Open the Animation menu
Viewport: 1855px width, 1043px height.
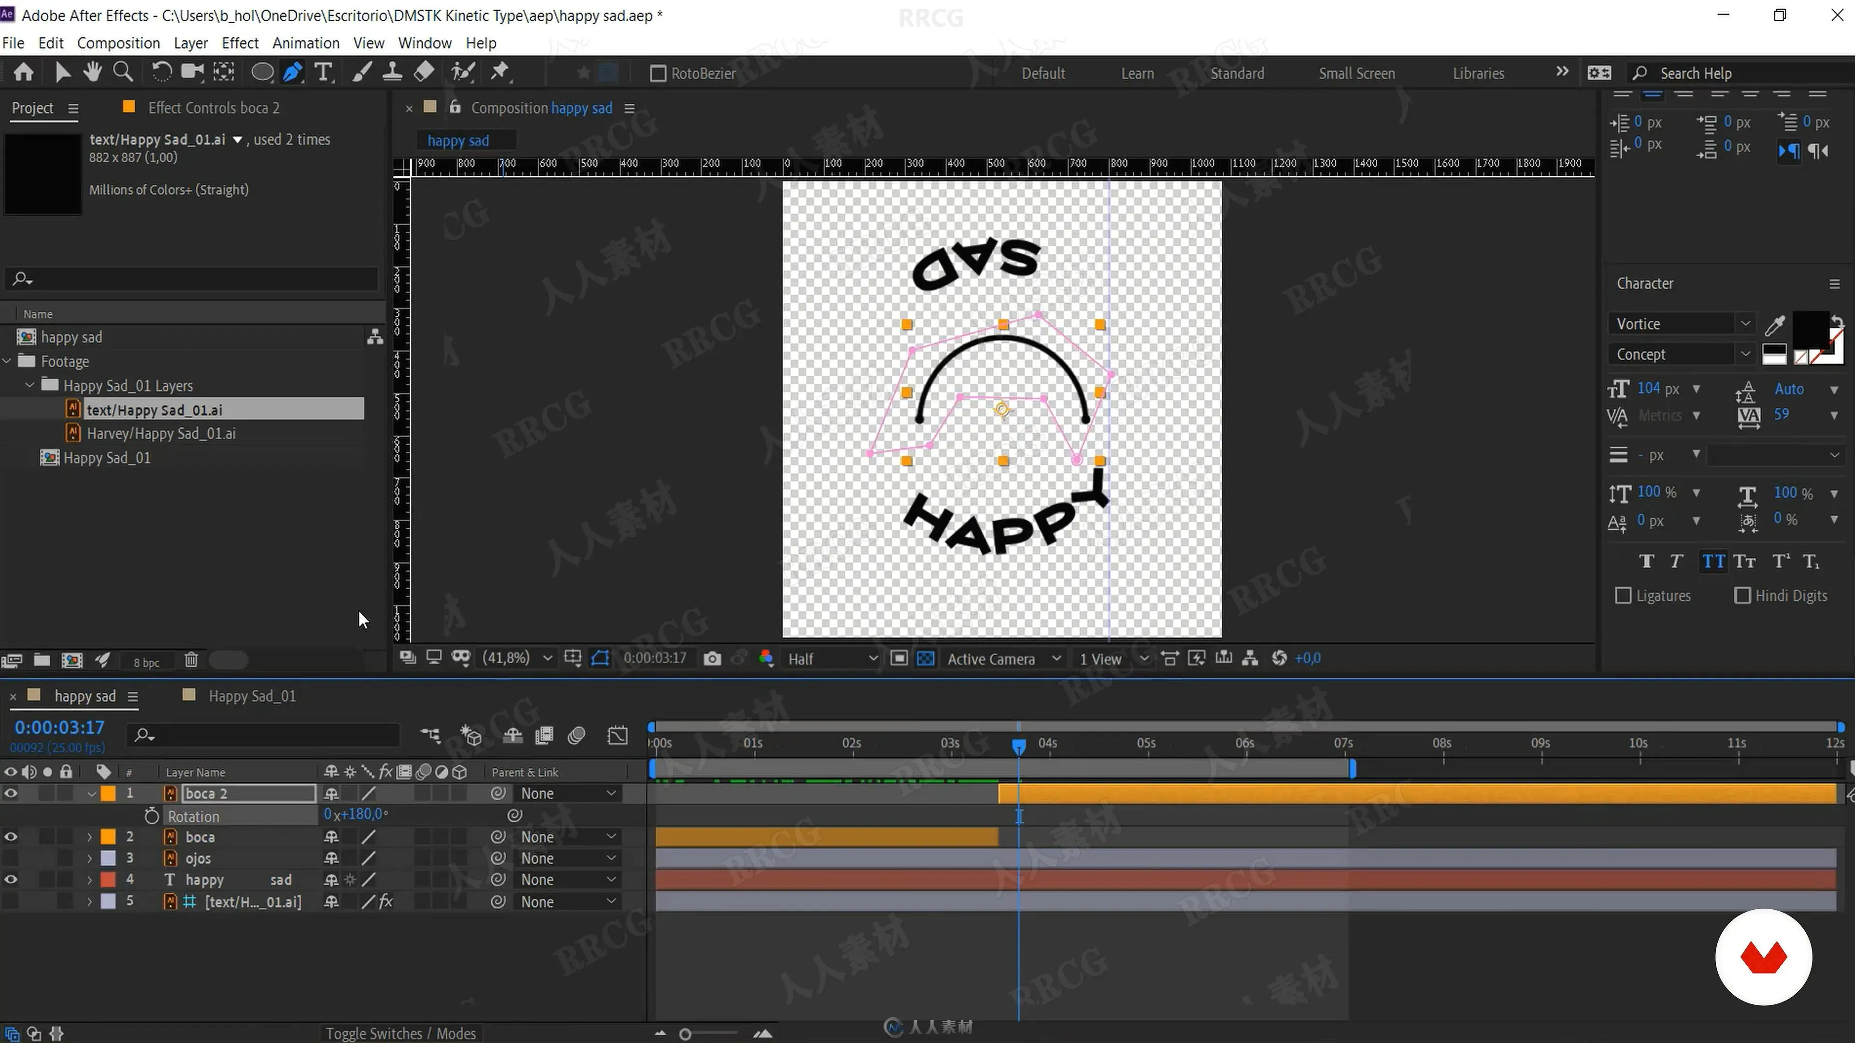click(305, 43)
